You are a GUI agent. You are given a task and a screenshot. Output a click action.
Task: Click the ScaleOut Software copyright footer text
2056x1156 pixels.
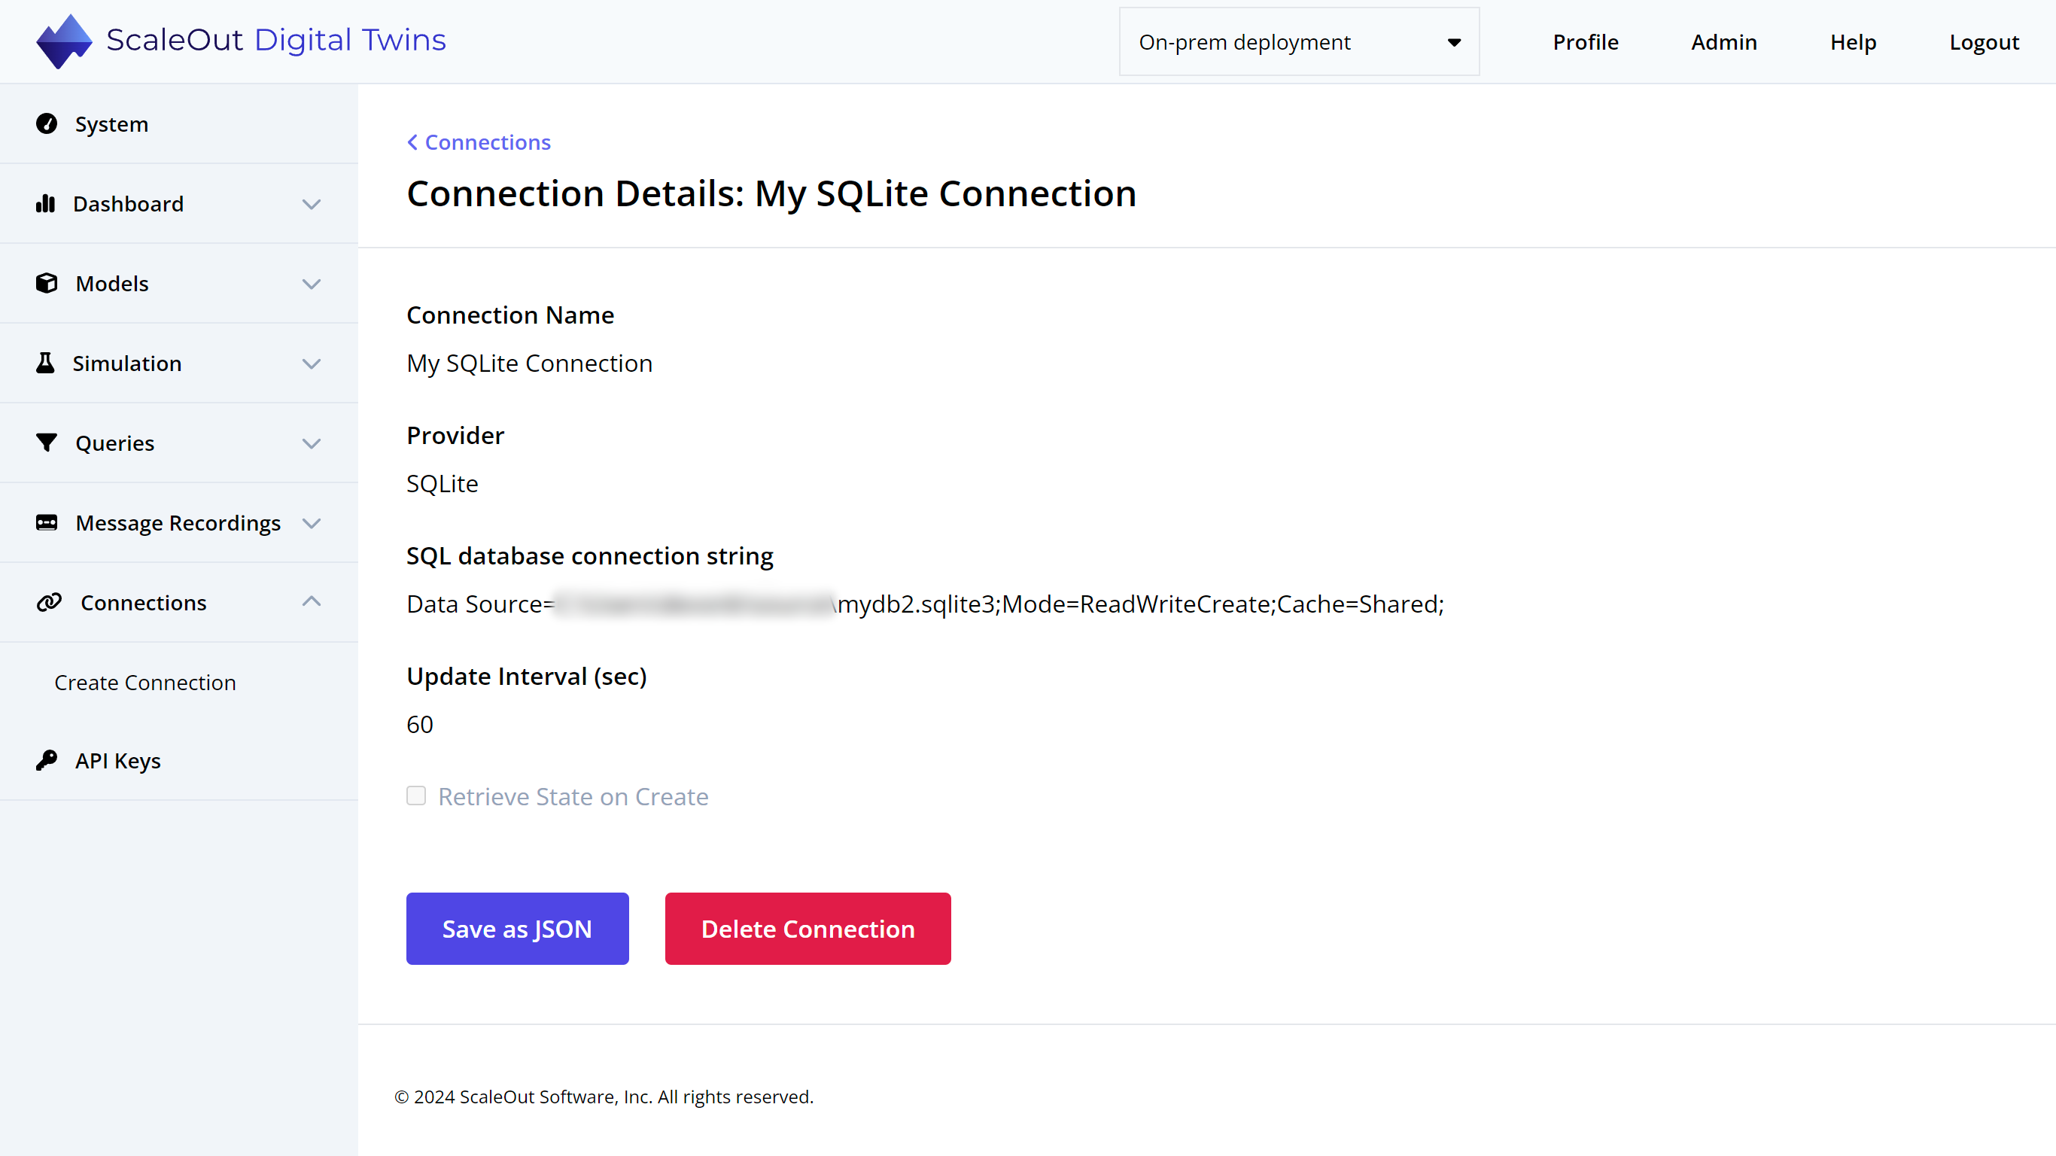coord(604,1097)
